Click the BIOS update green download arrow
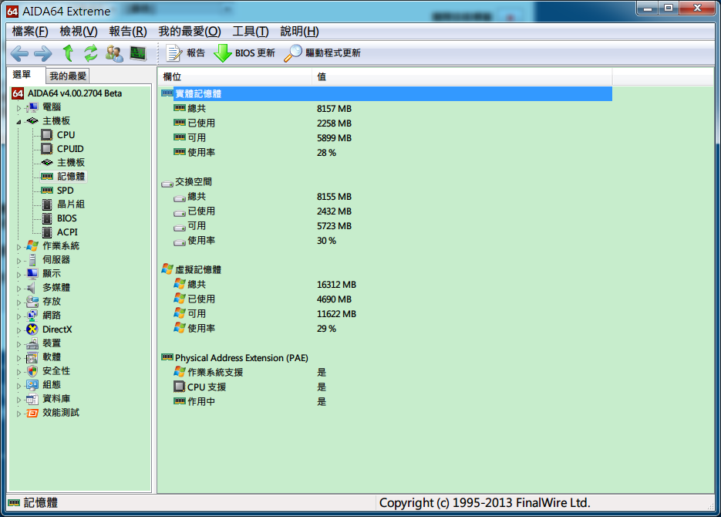Screen dimensions: 721x517 (x=223, y=53)
